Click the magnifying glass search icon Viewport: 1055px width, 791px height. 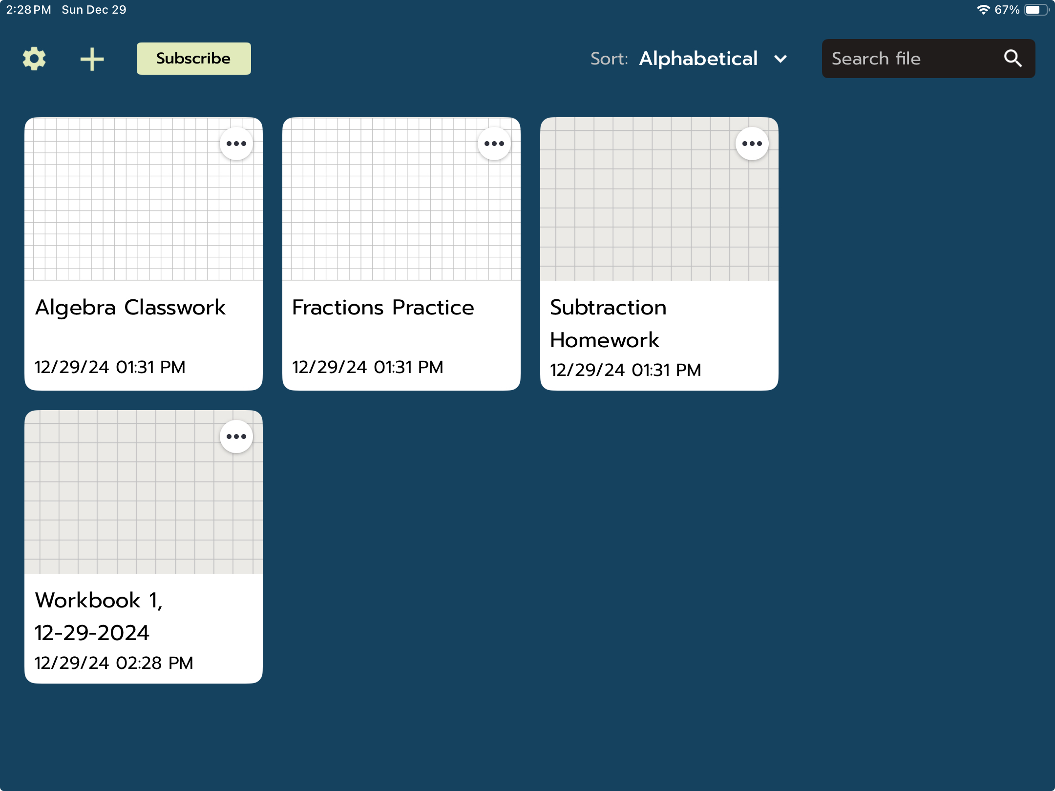1013,59
